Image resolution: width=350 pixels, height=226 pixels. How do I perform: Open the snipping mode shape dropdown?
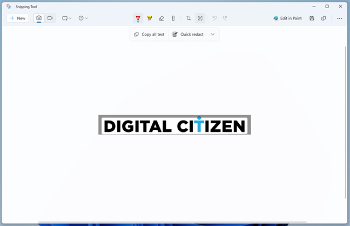pos(67,18)
